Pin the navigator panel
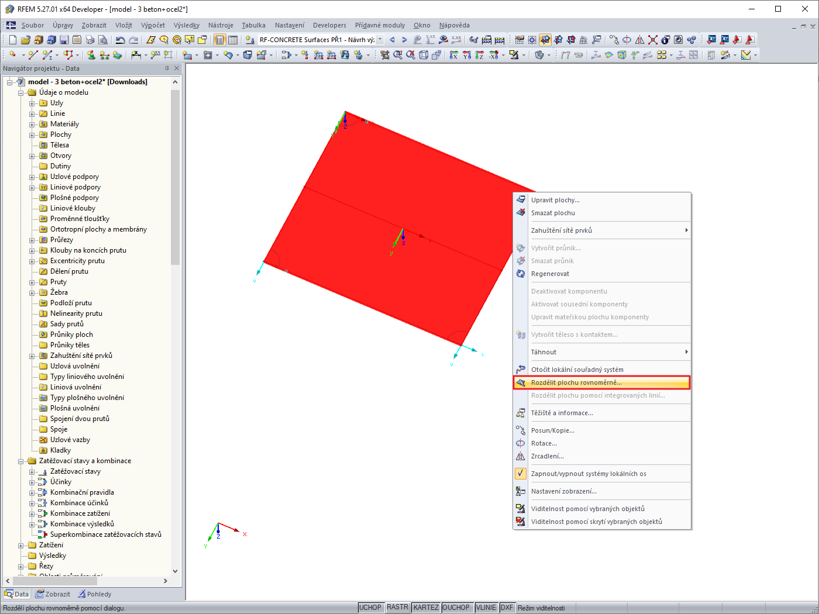The height and width of the screenshot is (614, 819). pos(167,68)
